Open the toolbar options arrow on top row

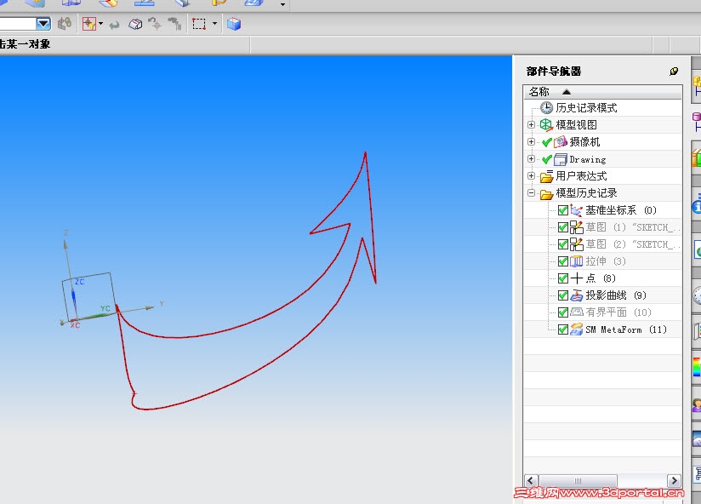(x=282, y=5)
